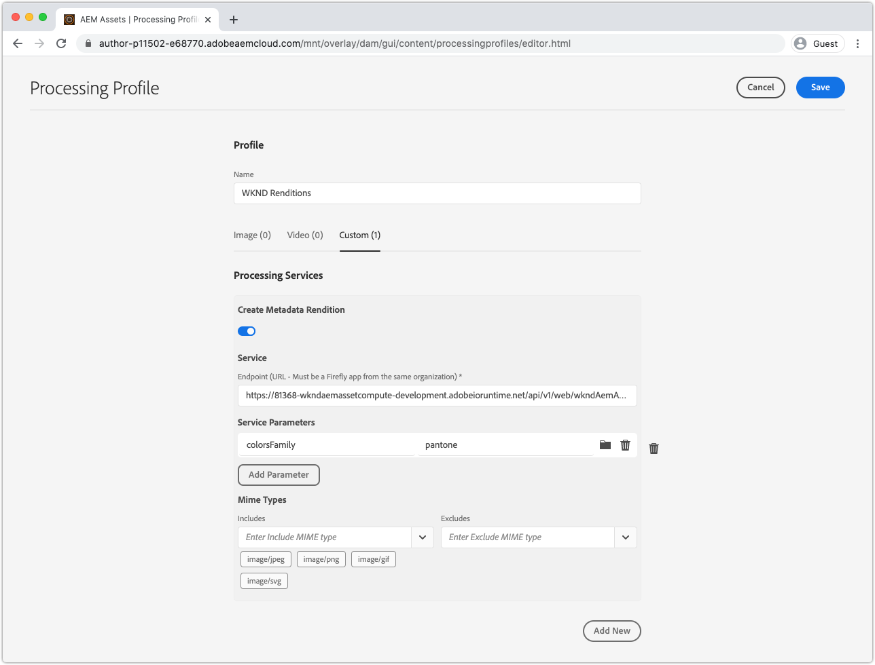Switch to the Video (0) tab
Viewport: 875px width, 665px height.
click(305, 235)
